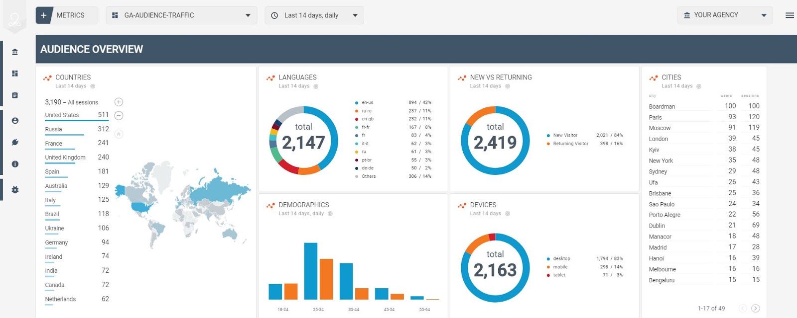Click the app logo in the sidebar
Viewport: 797px width, 318px height.
coord(15,20)
